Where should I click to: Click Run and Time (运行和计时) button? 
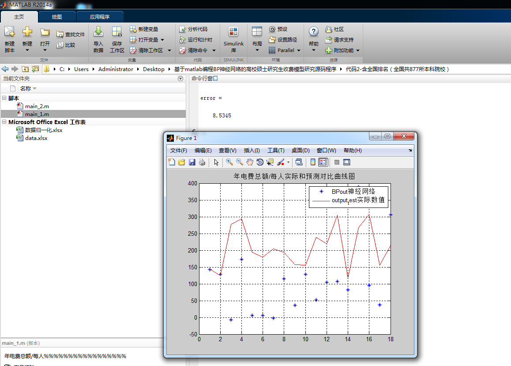click(x=195, y=39)
